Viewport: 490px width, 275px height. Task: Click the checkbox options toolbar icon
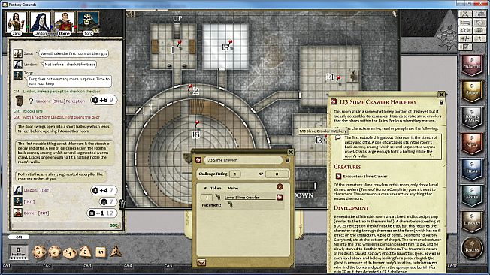click(x=465, y=47)
